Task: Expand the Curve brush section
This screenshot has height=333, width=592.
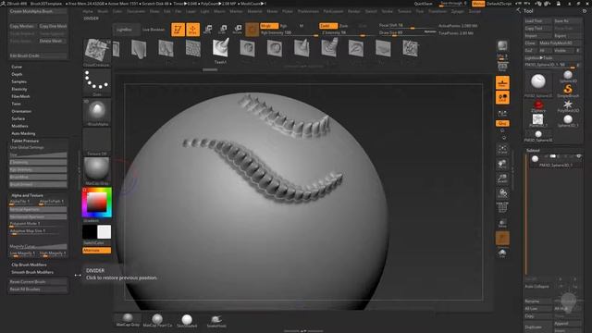Action: (17, 67)
